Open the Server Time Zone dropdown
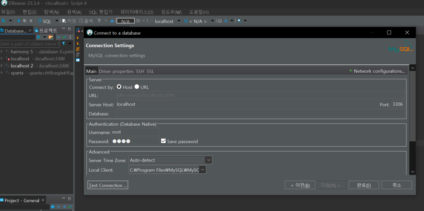The width and height of the screenshot is (424, 211). point(208,160)
